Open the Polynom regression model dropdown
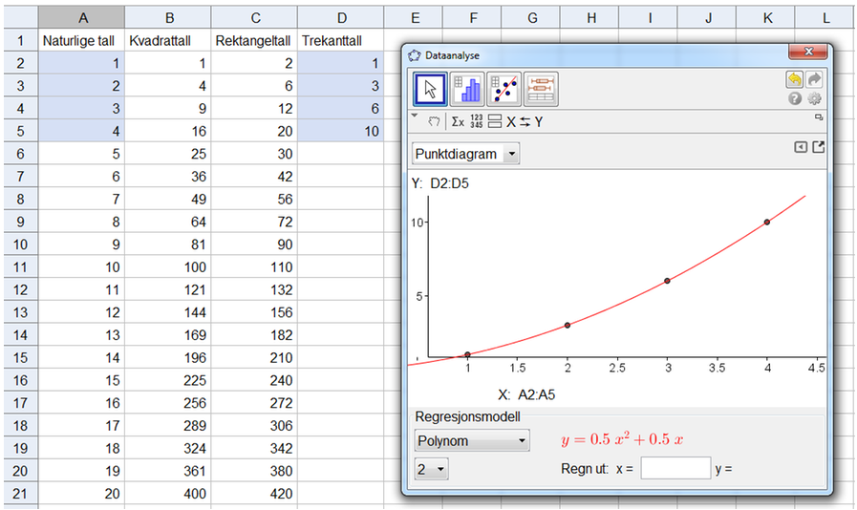Viewport: 857px width, 510px height. (471, 440)
